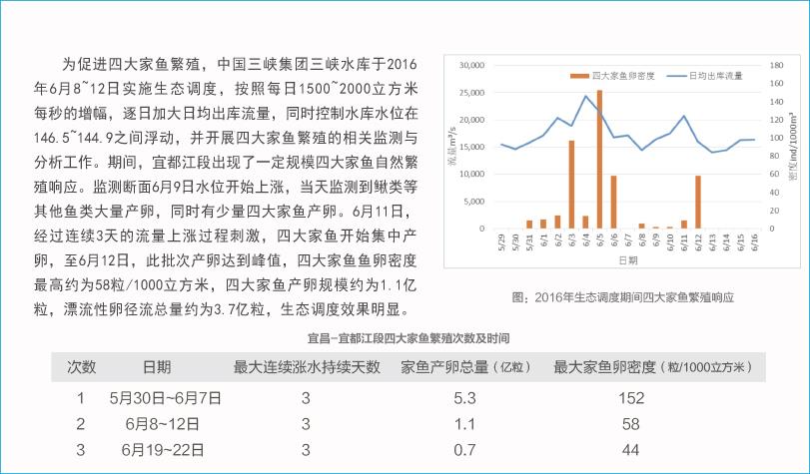The image size is (810, 474).
Task: Click the 5月30日~6月7日 date cell
Action: [165, 398]
